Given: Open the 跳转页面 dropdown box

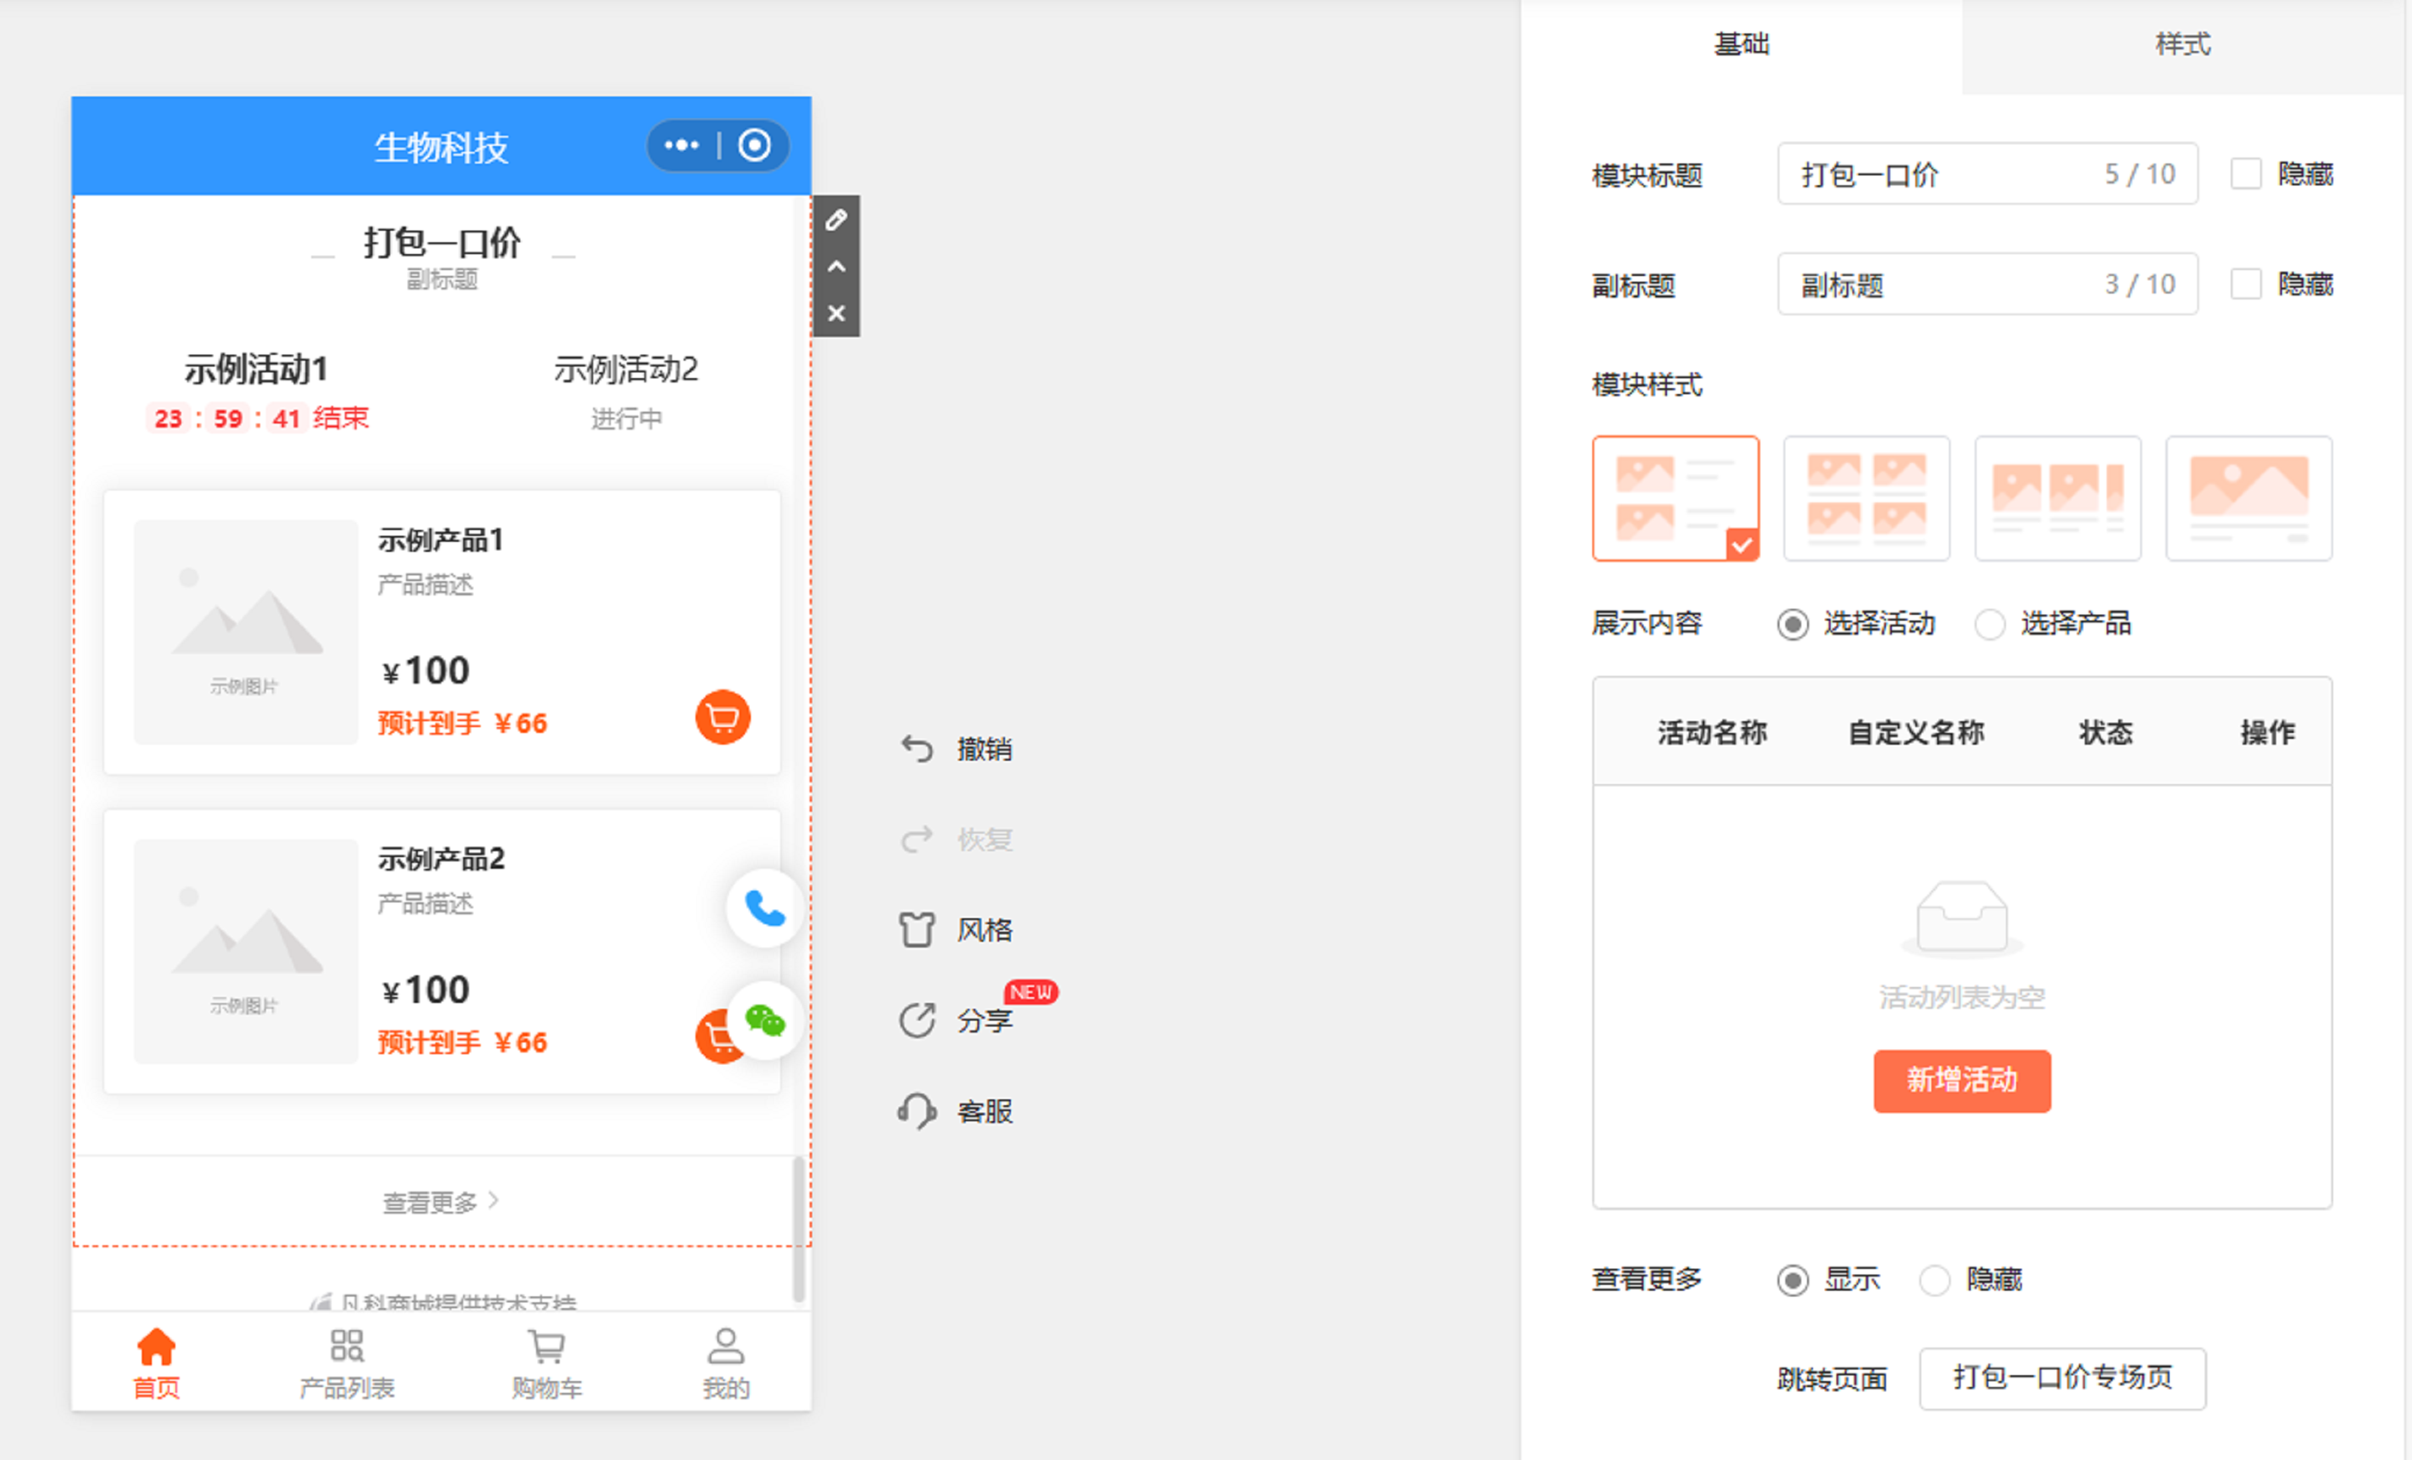Looking at the screenshot, I should 2061,1378.
